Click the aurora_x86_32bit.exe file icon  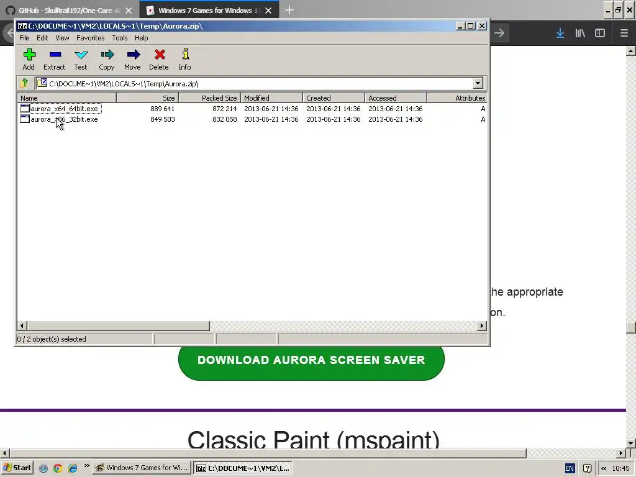click(25, 119)
